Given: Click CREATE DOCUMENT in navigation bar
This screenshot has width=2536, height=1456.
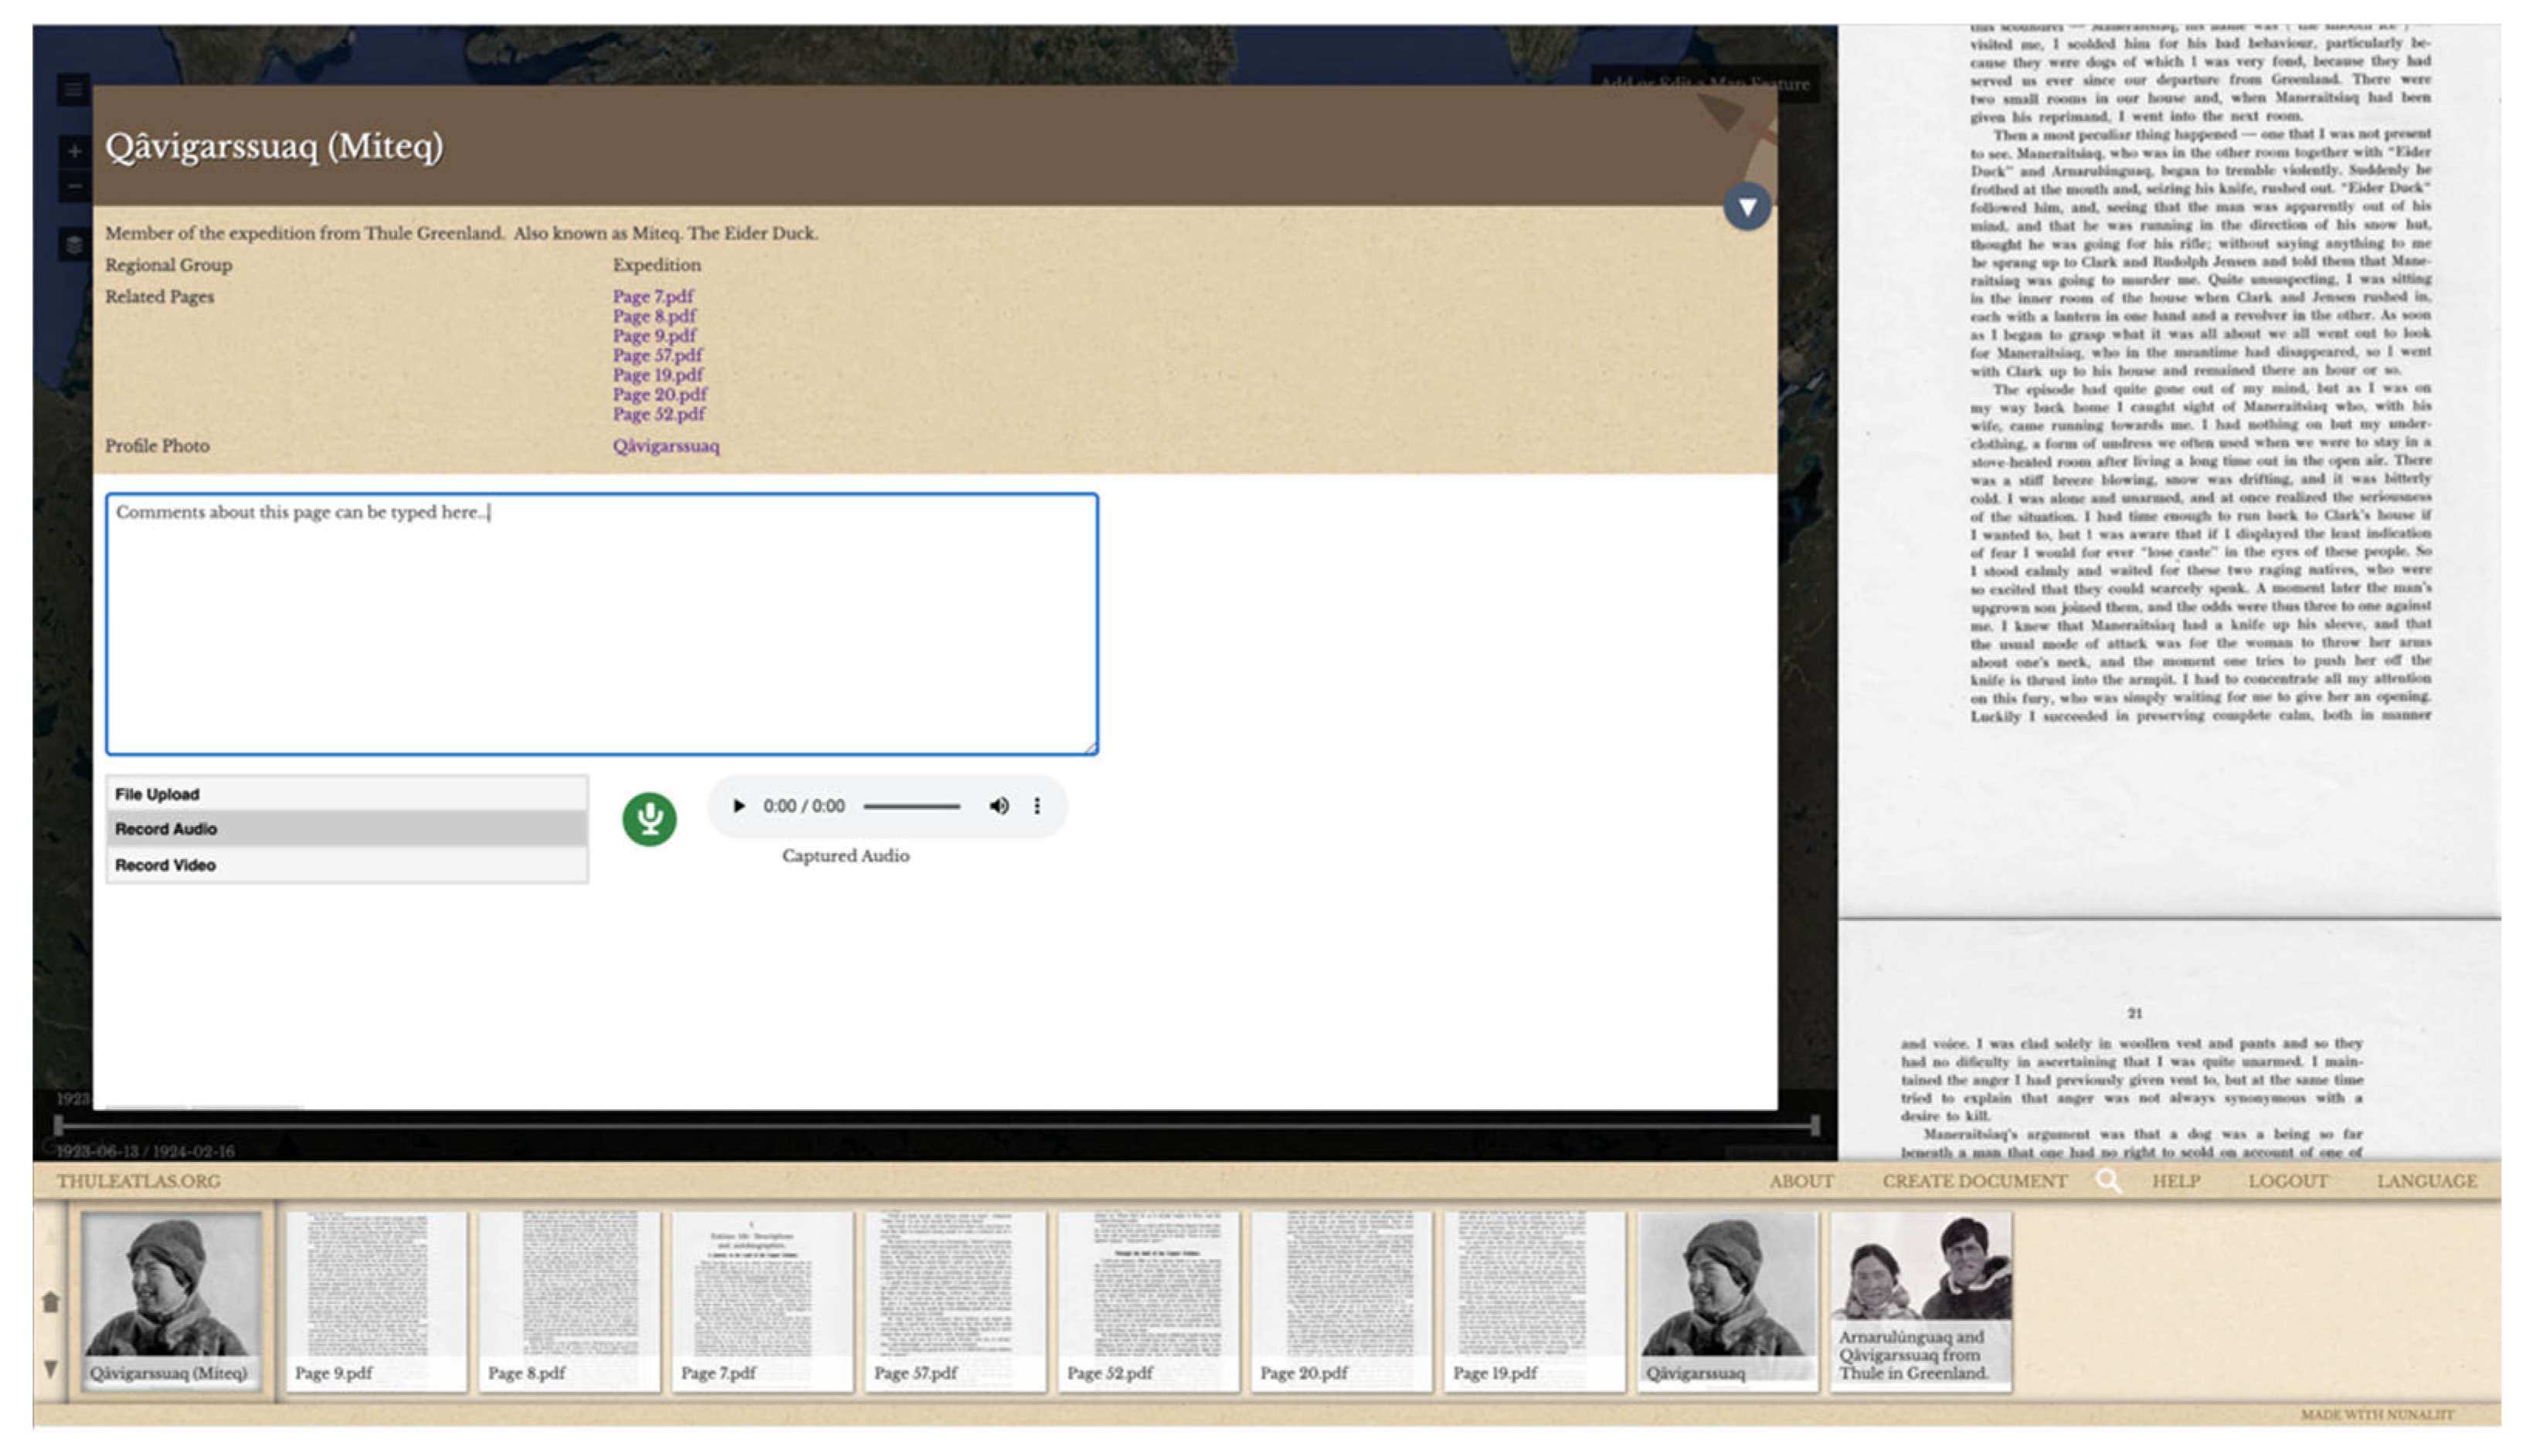Looking at the screenshot, I should [x=1974, y=1181].
